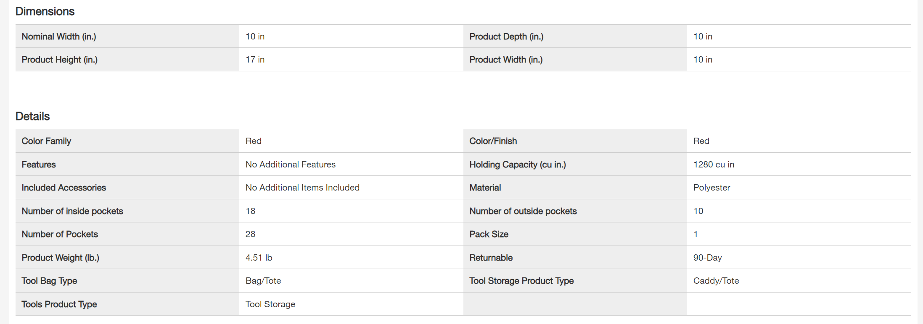Click the Product Width (in.) label
The image size is (923, 324).
point(506,60)
